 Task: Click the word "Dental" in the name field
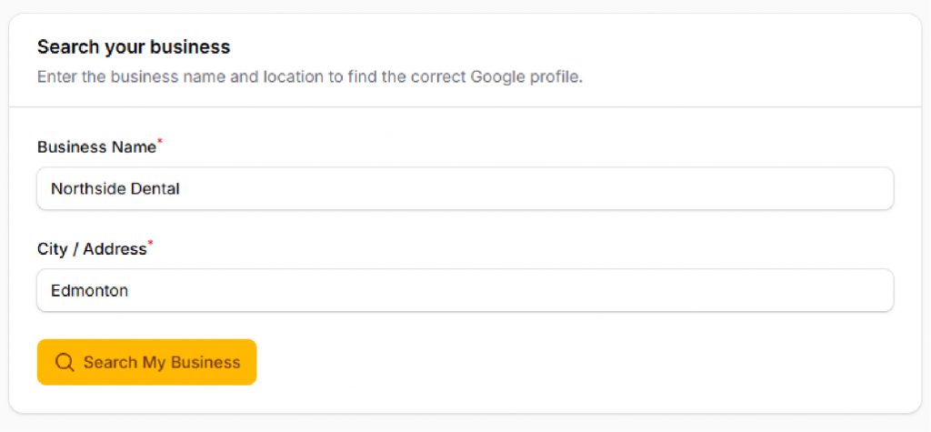pyautogui.click(x=155, y=189)
